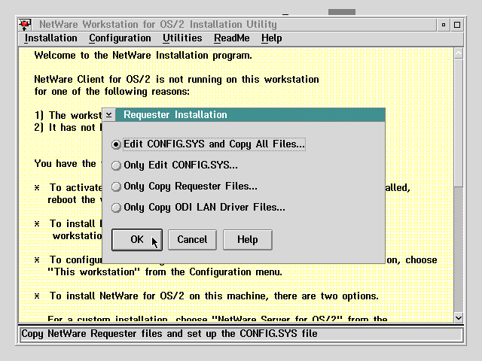Image resolution: width=482 pixels, height=361 pixels.
Task: Open the Help menu in menu bar
Action: [271, 38]
